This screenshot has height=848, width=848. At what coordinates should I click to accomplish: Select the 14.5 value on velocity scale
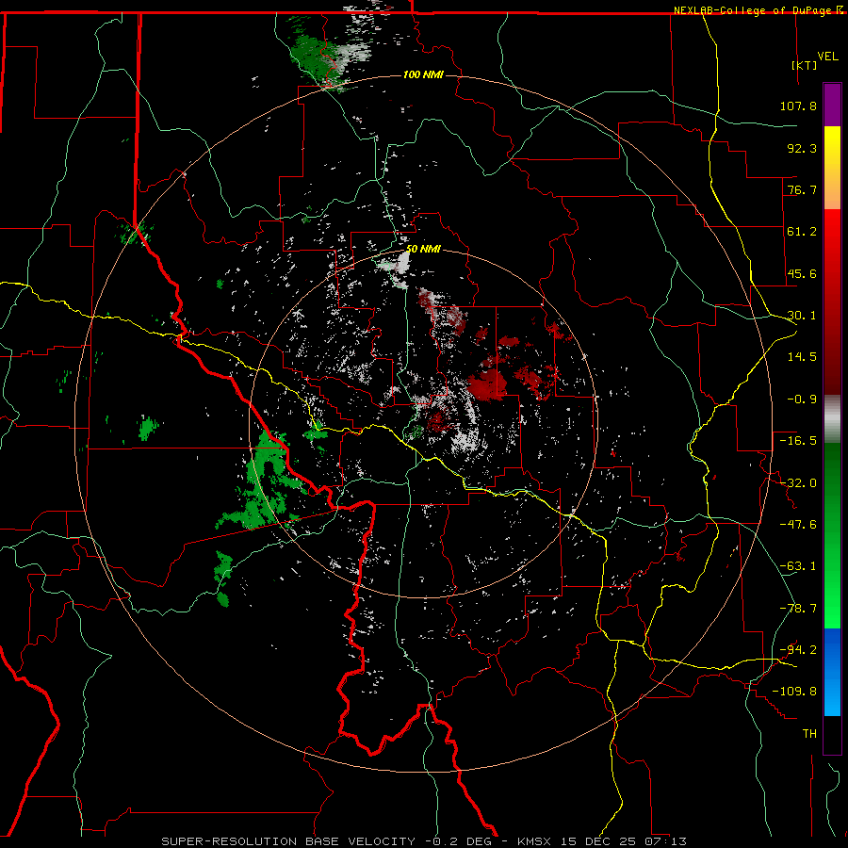(x=802, y=357)
